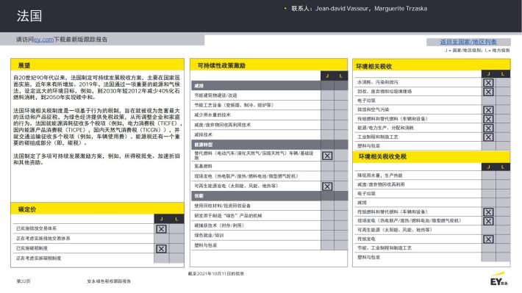Click the 节能、工业制程和制造工艺 row label
Viewport: 522px width, 293px height.
pos(385,248)
